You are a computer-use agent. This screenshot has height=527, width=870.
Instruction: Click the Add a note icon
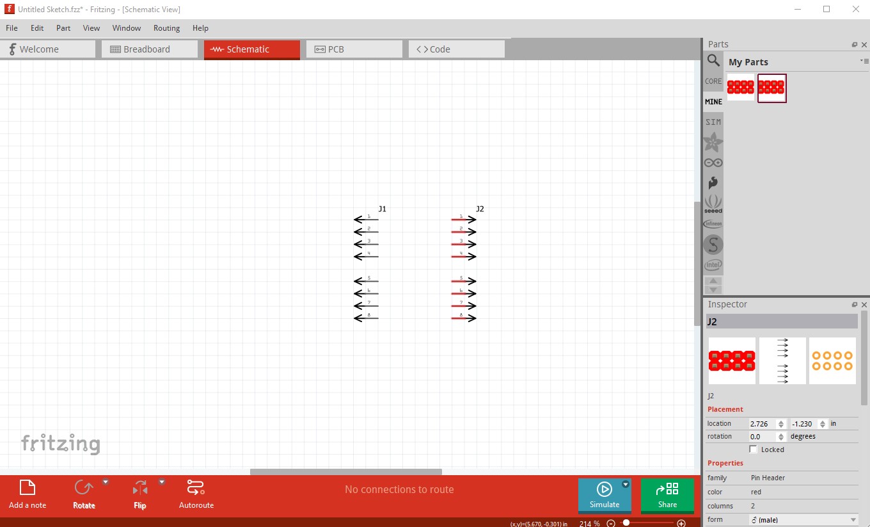click(28, 489)
